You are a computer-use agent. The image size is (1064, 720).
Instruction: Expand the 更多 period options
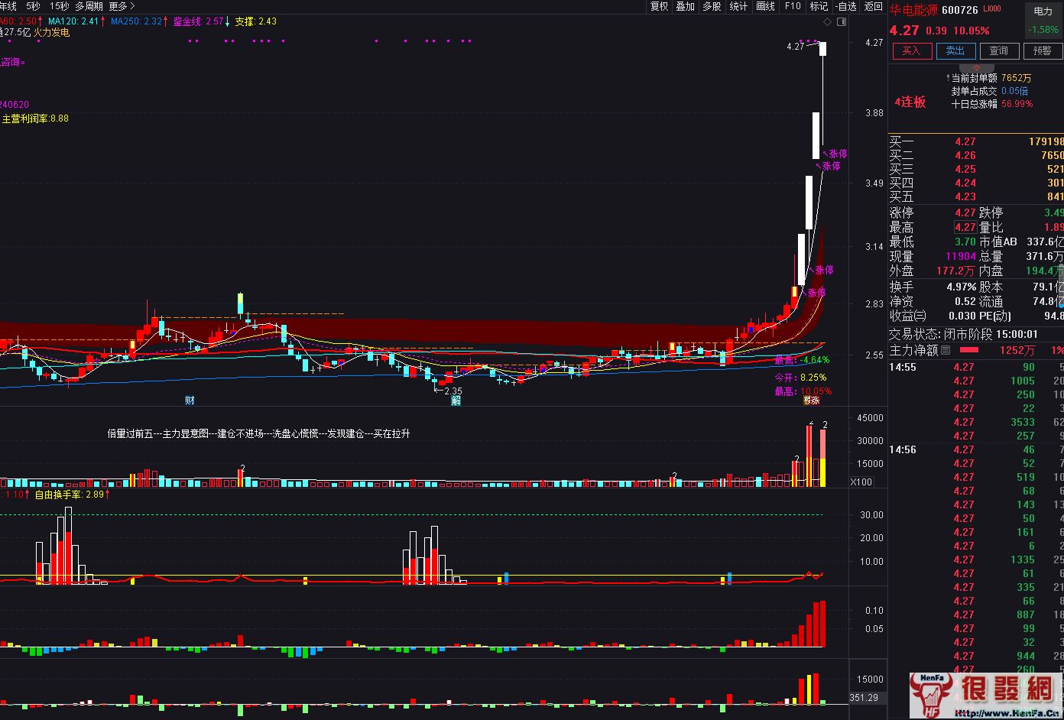(x=122, y=6)
